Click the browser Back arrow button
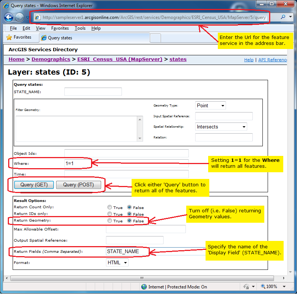Image resolution: width=297 pixels, height=294 pixels. pyautogui.click(x=9, y=17)
